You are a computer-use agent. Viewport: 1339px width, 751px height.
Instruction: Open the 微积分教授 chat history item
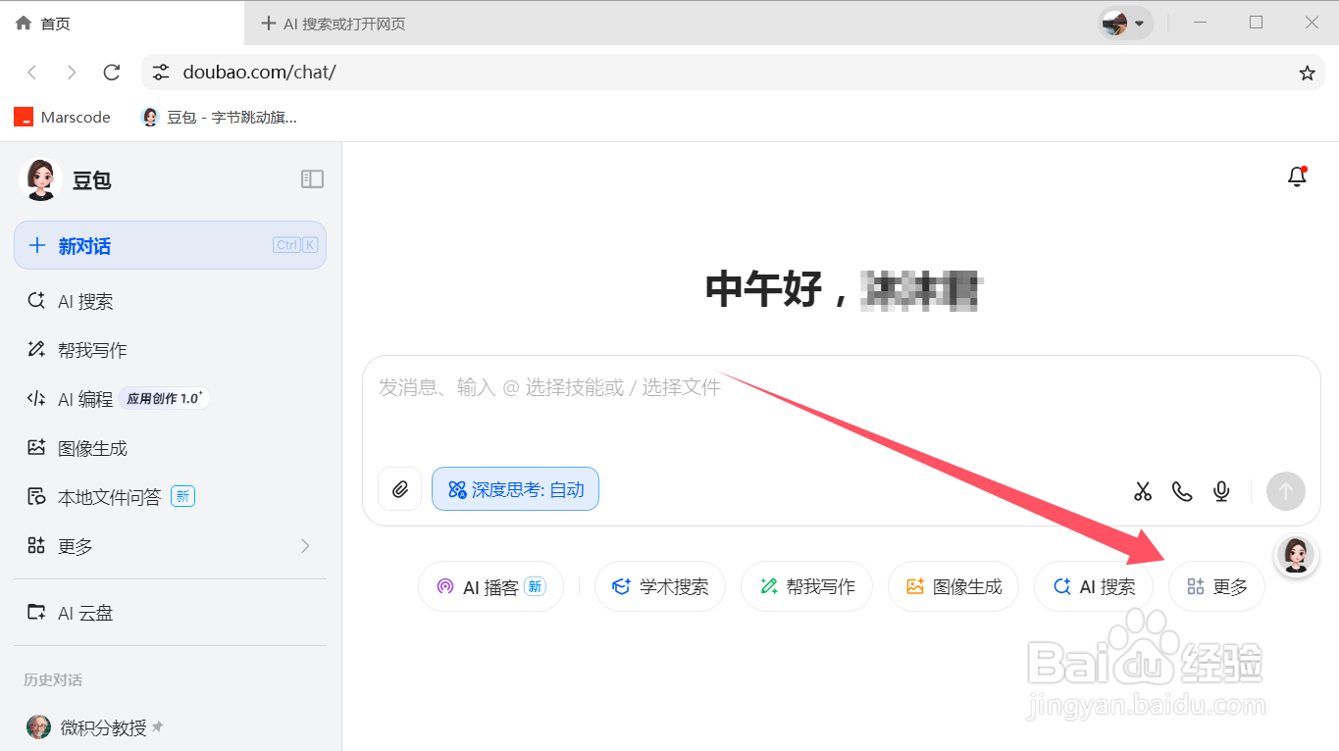click(170, 727)
